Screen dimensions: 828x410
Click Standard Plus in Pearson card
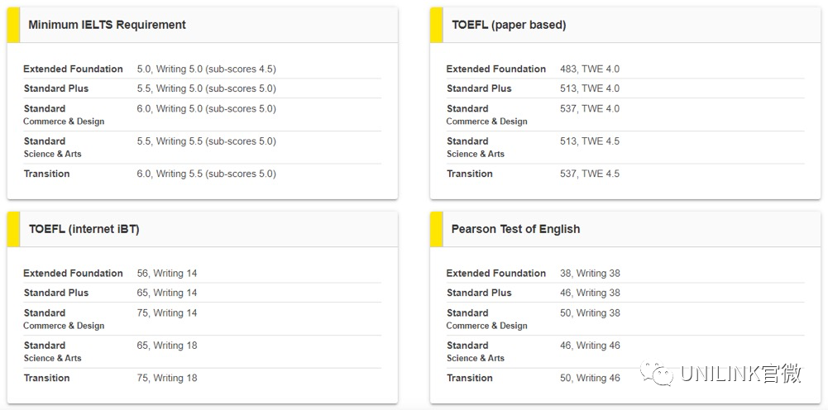pyautogui.click(x=479, y=293)
